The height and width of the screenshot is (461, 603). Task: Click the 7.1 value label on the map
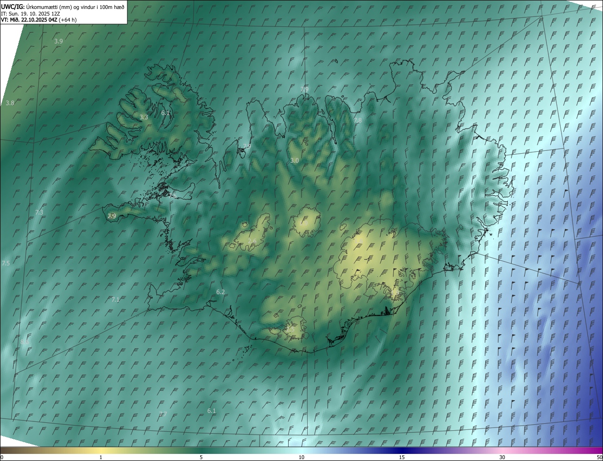tap(115, 300)
